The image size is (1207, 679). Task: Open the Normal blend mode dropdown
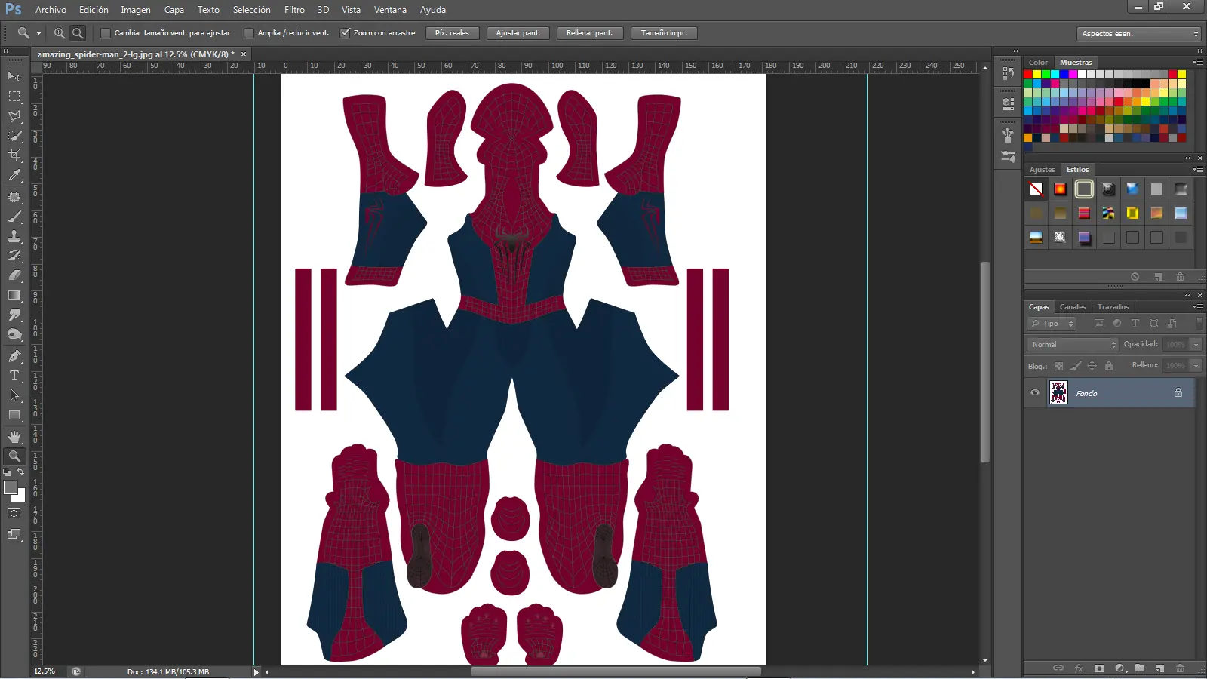click(x=1072, y=345)
